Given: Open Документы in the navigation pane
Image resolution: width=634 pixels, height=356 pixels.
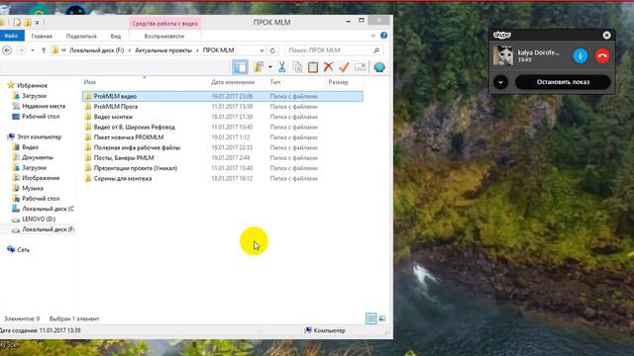Looking at the screenshot, I should (38, 157).
